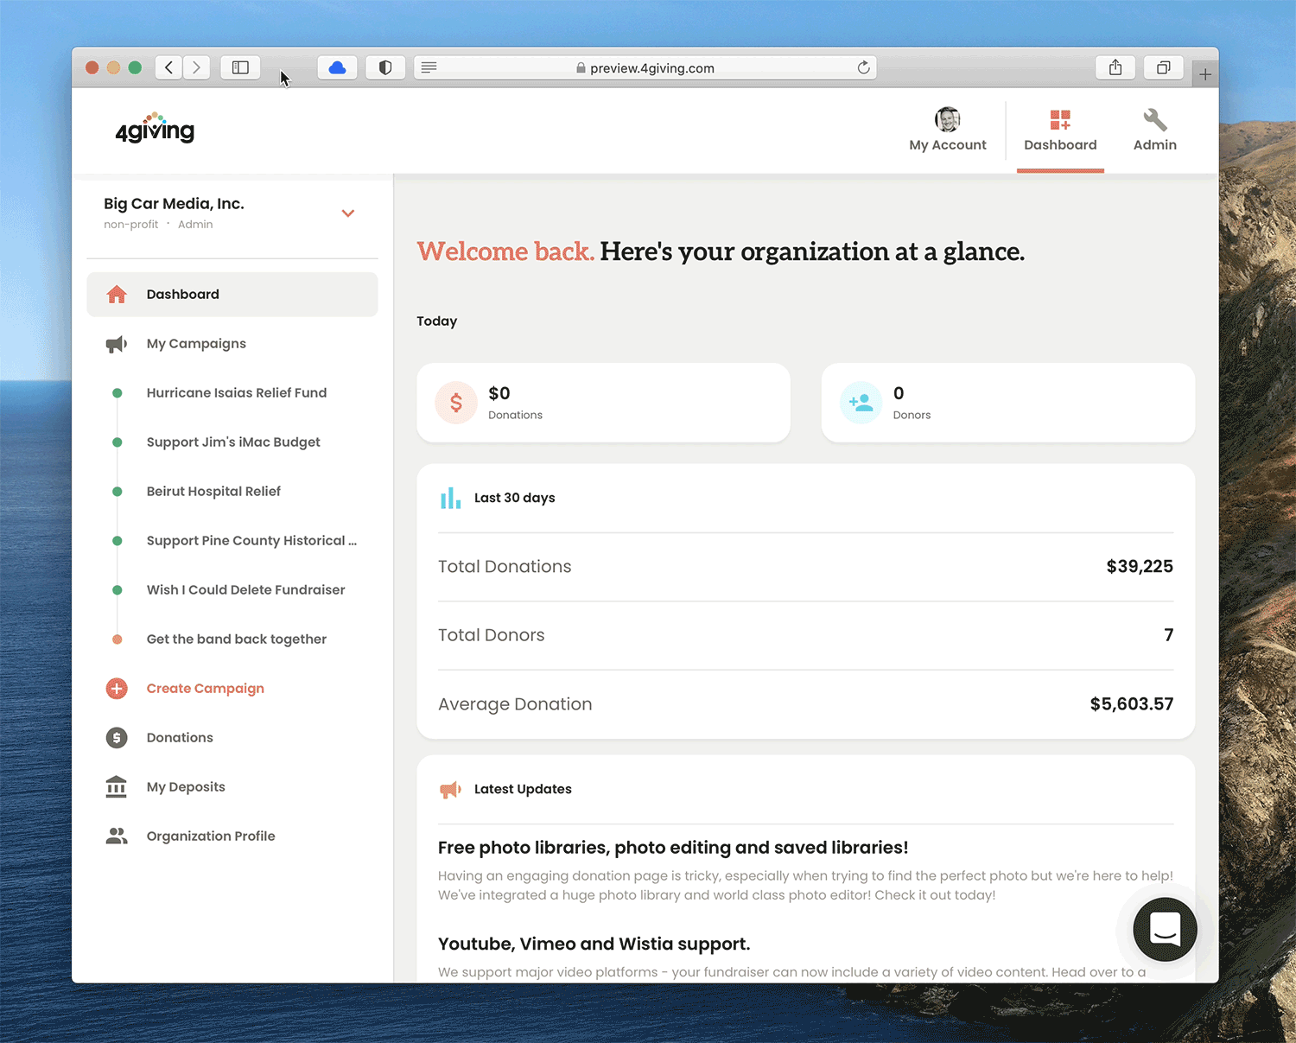Add a new tab with plus button
This screenshot has height=1043, width=1296.
[1205, 74]
